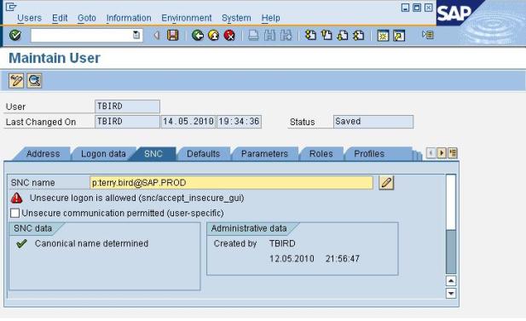Open the command field history dropdown
The width and height of the screenshot is (526, 321).
(136, 35)
